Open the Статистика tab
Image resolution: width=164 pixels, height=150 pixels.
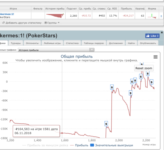[72, 43]
